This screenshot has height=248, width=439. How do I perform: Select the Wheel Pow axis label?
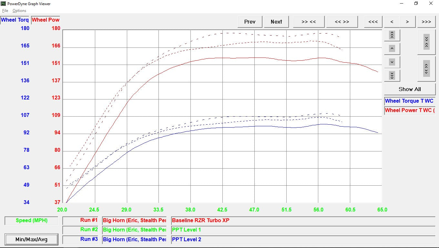tap(46, 20)
